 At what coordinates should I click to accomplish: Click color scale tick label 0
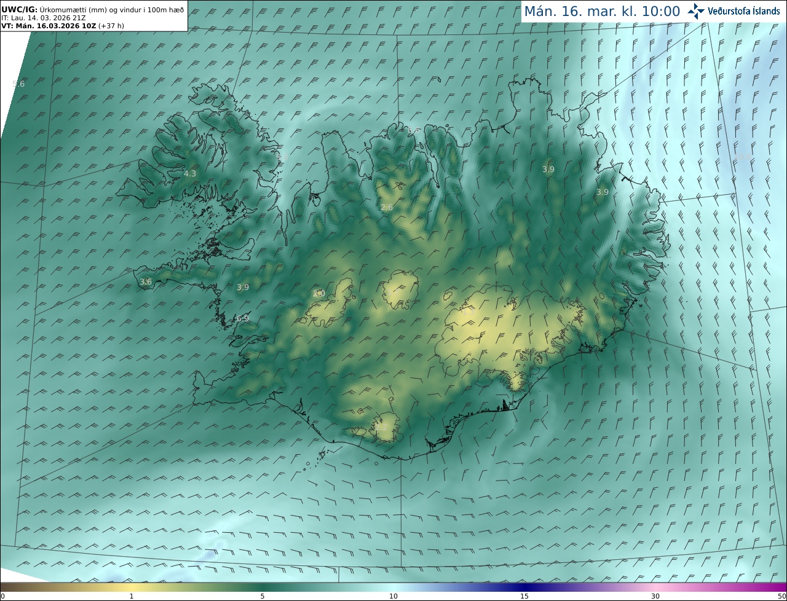click(2, 596)
